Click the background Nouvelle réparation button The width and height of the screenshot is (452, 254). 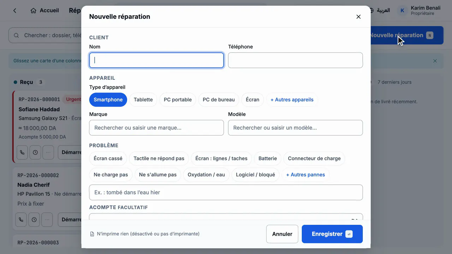pyautogui.click(x=407, y=35)
